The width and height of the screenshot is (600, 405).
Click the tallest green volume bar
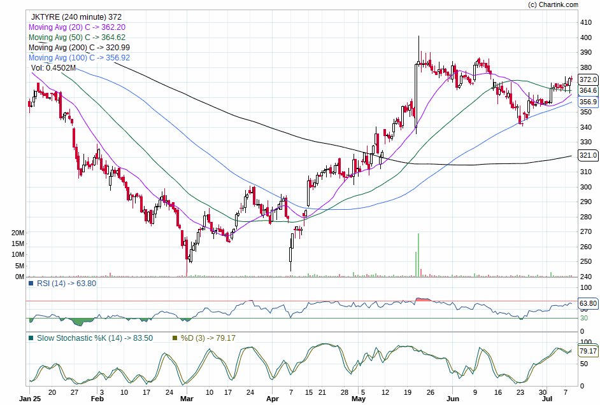click(418, 255)
